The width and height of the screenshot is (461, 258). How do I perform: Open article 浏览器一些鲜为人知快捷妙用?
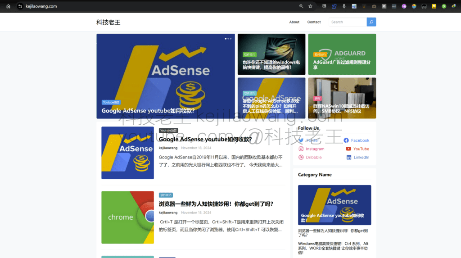pyautogui.click(x=216, y=204)
